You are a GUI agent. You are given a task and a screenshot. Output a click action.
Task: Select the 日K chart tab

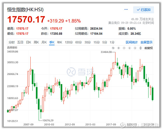pyautogui.click(x=29, y=42)
